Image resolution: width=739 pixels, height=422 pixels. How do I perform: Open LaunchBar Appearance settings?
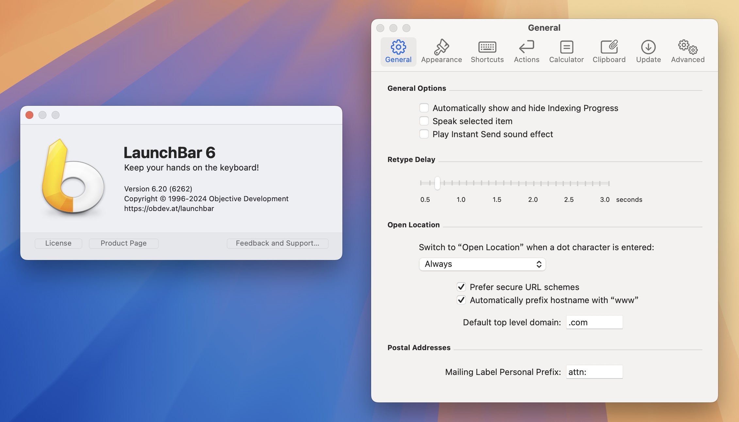[x=441, y=51]
